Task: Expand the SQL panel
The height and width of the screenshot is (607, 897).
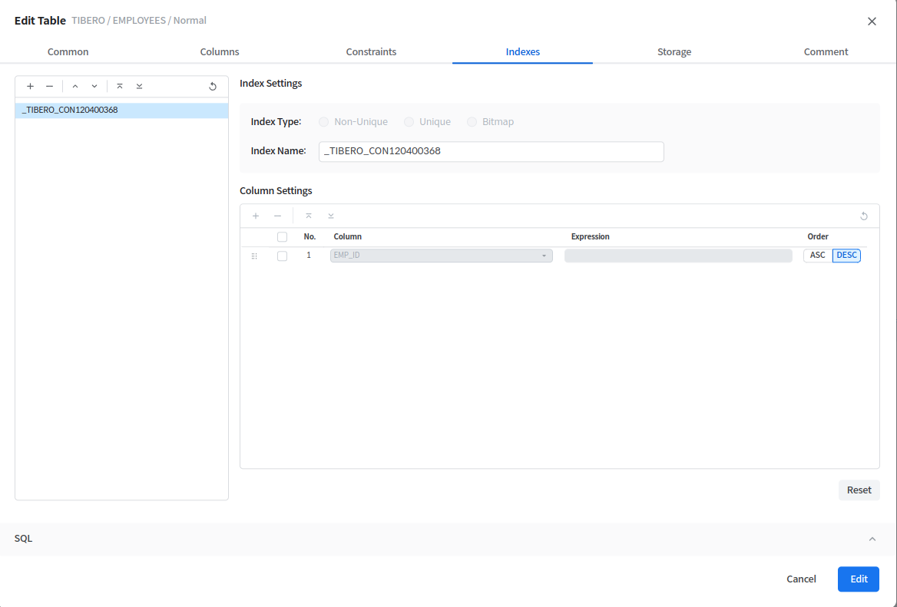Action: point(872,539)
